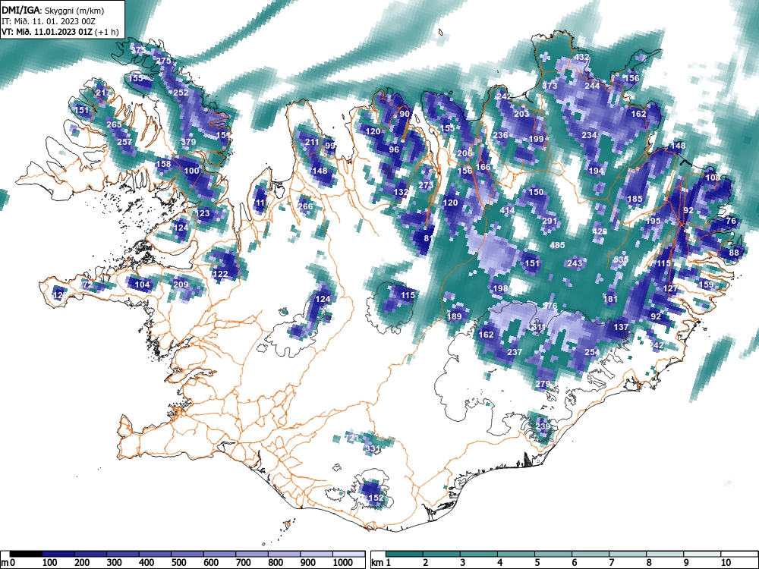Click the map value 265
The width and height of the screenshot is (759, 569).
114,125
